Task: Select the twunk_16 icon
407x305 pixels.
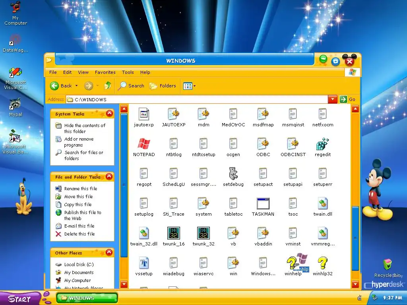Action: pos(173,233)
